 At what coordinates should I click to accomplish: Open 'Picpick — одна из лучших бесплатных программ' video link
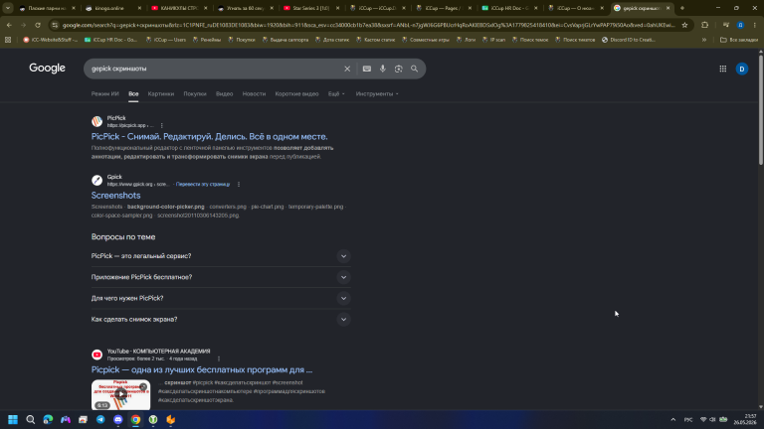pos(202,369)
